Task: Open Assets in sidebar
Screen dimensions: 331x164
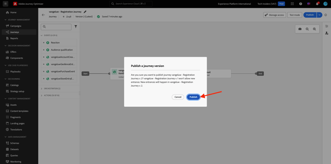Action: click(x=13, y=105)
